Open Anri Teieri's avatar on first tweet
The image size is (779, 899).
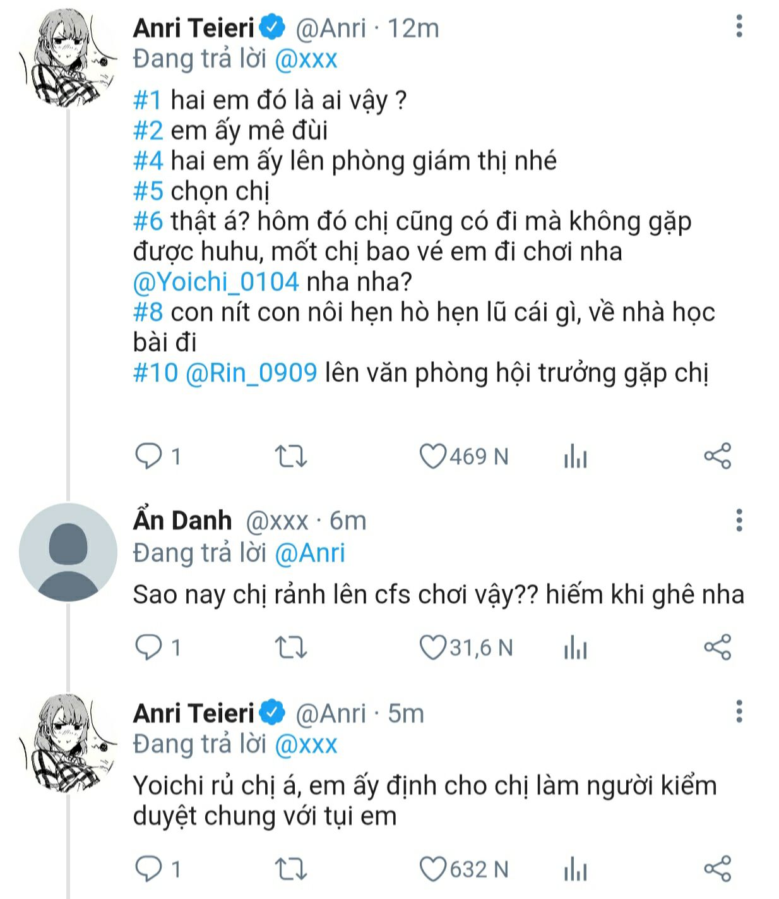click(68, 59)
